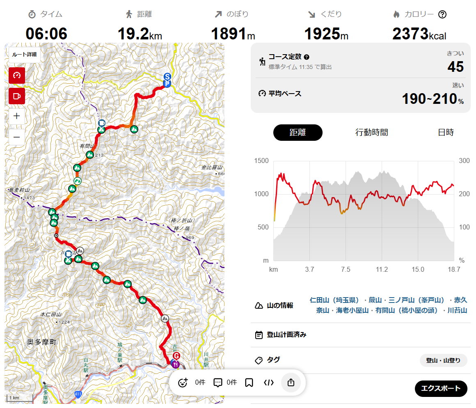This screenshot has width=476, height=408.
Task: Click the blue S start marker on the map
Action: tap(167, 76)
